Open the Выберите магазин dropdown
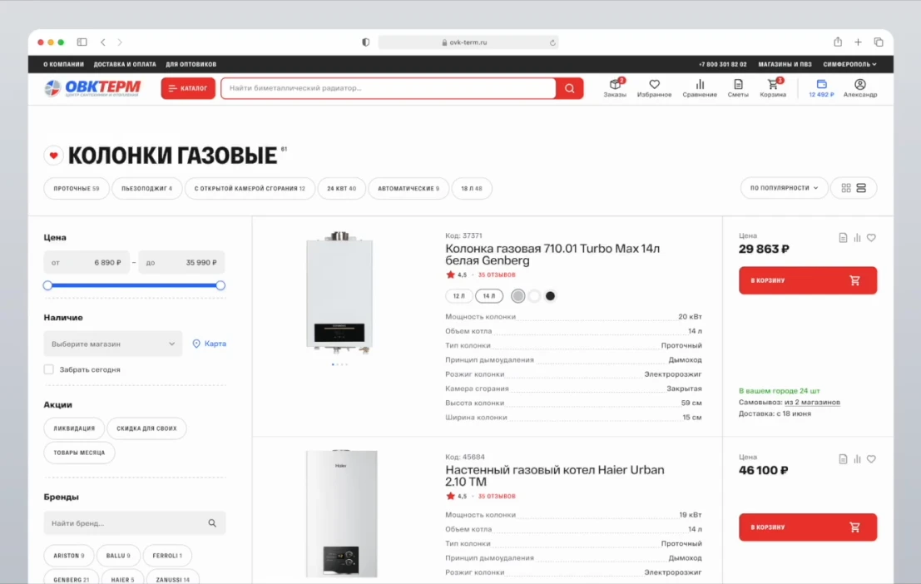The height and width of the screenshot is (584, 921). [113, 344]
